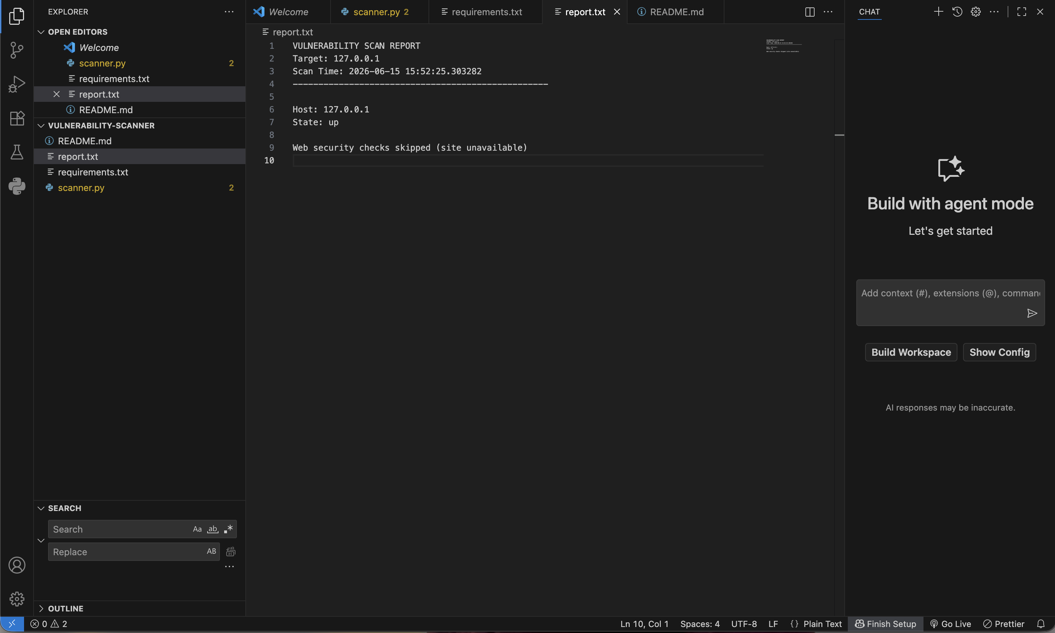Switch to the Welcome tab
Image resolution: width=1055 pixels, height=633 pixels.
(288, 12)
